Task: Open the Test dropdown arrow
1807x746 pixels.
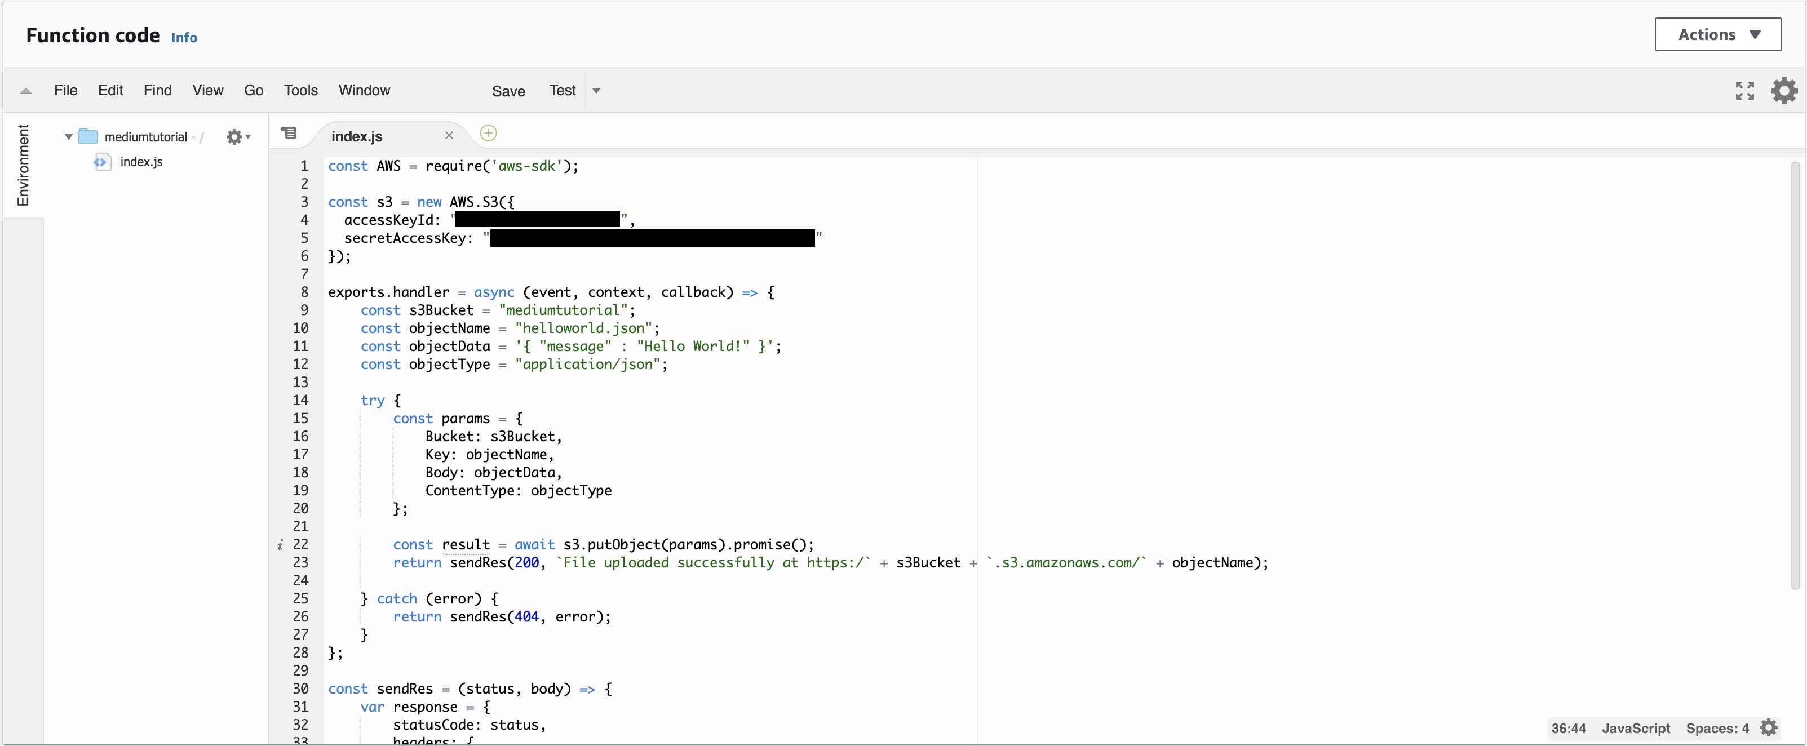Action: pyautogui.click(x=596, y=91)
